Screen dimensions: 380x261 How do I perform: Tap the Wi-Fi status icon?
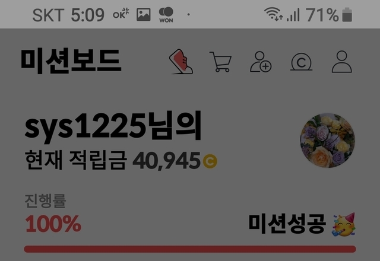pyautogui.click(x=273, y=14)
